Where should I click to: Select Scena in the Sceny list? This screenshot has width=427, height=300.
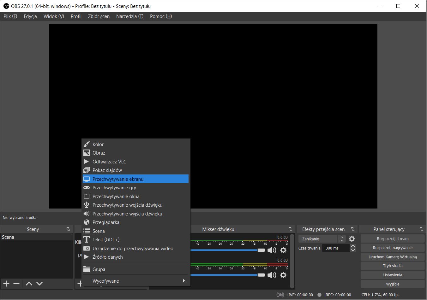pyautogui.click(x=36, y=237)
